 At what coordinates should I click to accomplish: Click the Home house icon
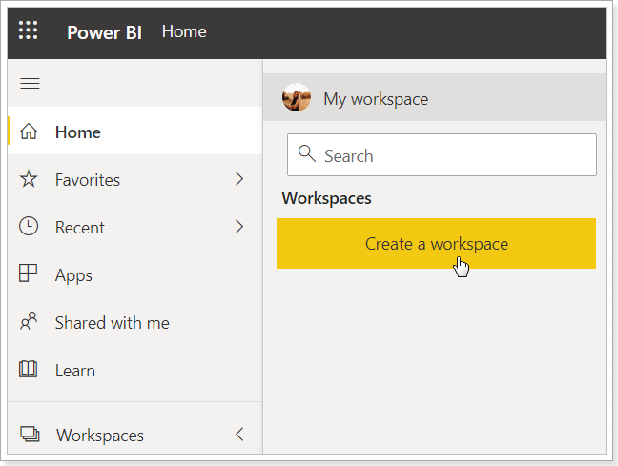[x=29, y=132]
